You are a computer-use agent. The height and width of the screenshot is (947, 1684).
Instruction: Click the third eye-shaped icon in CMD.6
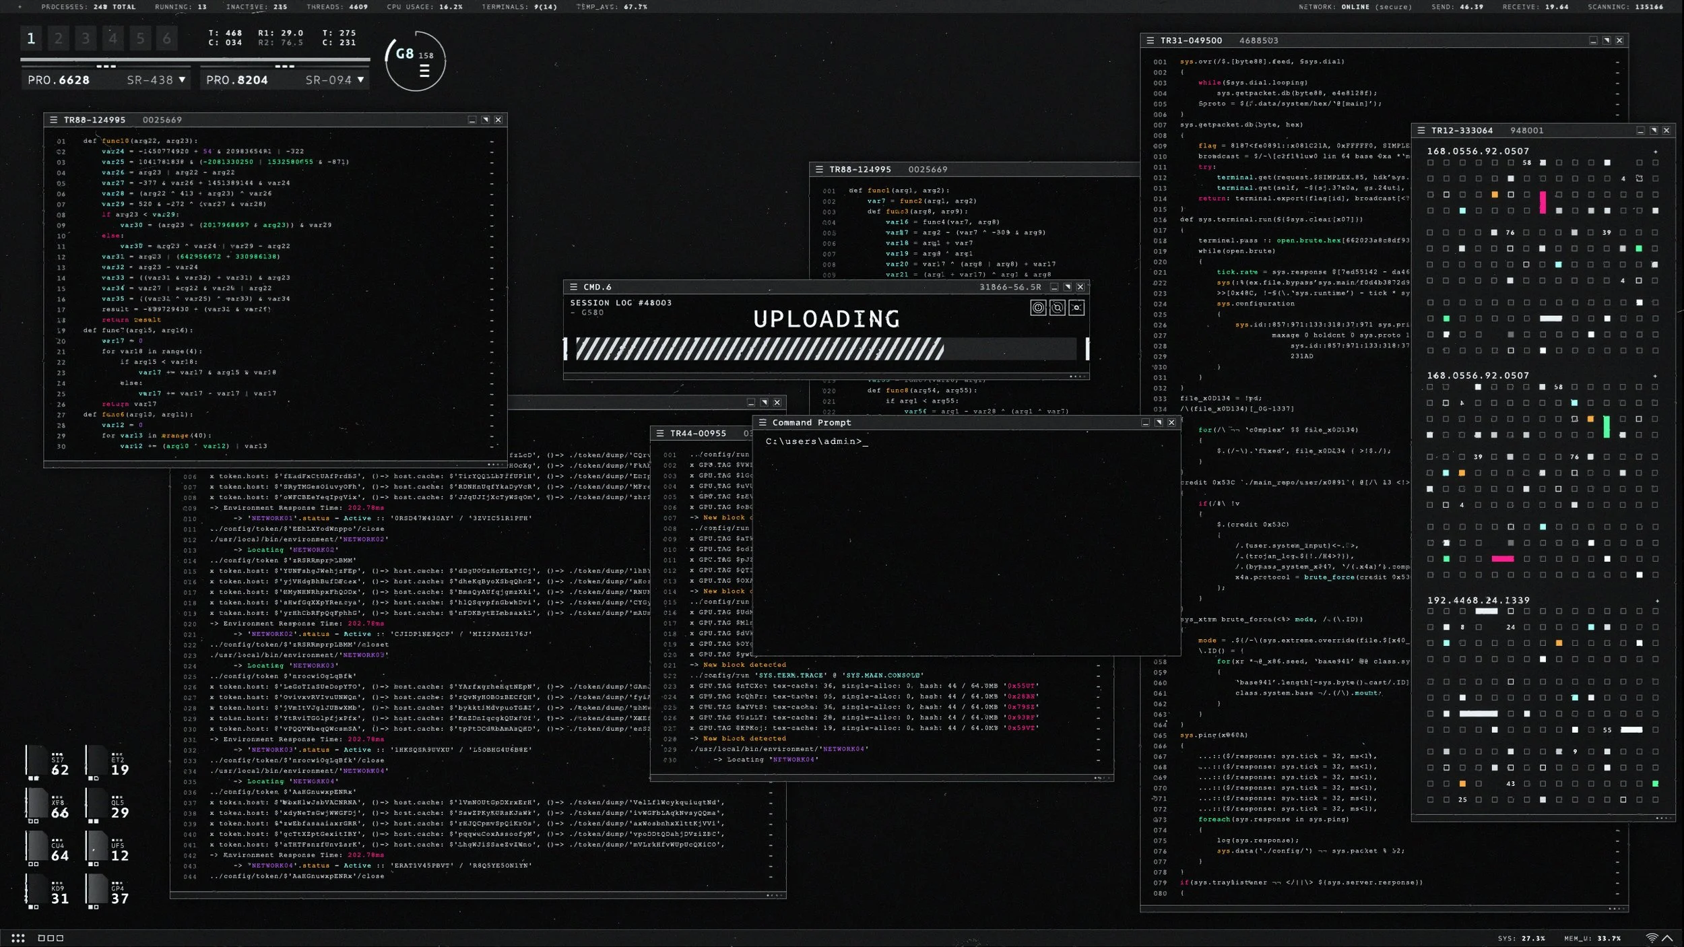(1076, 308)
